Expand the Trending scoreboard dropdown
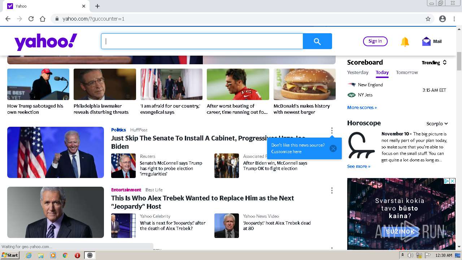The width and height of the screenshot is (462, 260). pos(434,62)
